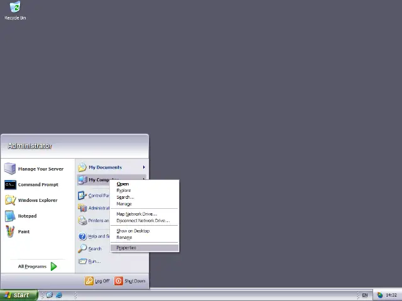
Task: Click the Printers and Faxes icon
Action: pyautogui.click(x=82, y=220)
